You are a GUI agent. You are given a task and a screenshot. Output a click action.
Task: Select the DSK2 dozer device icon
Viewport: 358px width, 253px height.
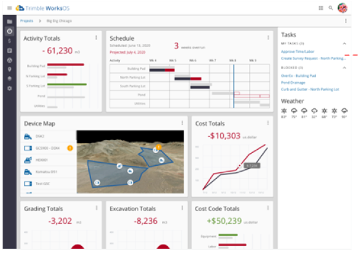pos(28,136)
